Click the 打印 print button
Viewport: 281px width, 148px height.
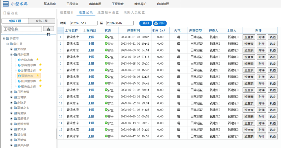[160, 23]
